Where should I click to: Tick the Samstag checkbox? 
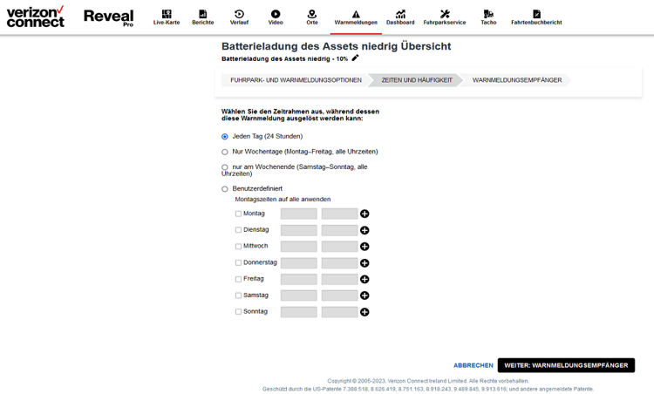[x=238, y=295]
